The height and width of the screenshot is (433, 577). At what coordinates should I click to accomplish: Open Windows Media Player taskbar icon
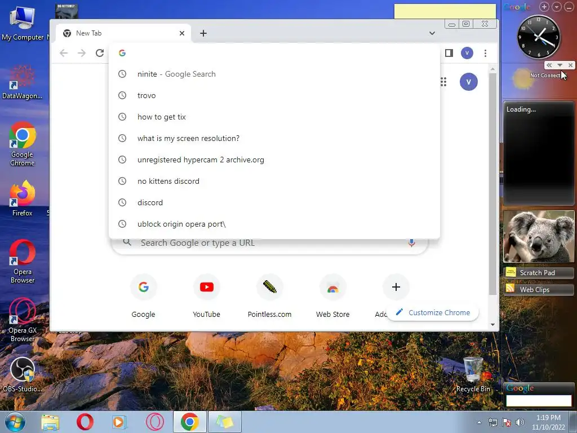119,422
